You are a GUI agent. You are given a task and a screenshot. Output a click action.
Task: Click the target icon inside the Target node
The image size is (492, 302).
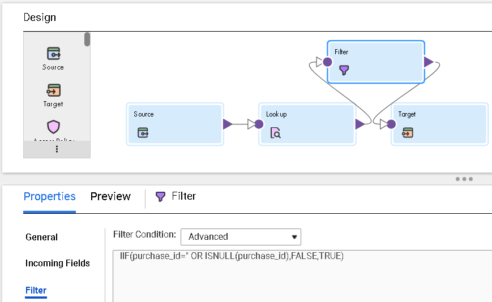(x=408, y=133)
